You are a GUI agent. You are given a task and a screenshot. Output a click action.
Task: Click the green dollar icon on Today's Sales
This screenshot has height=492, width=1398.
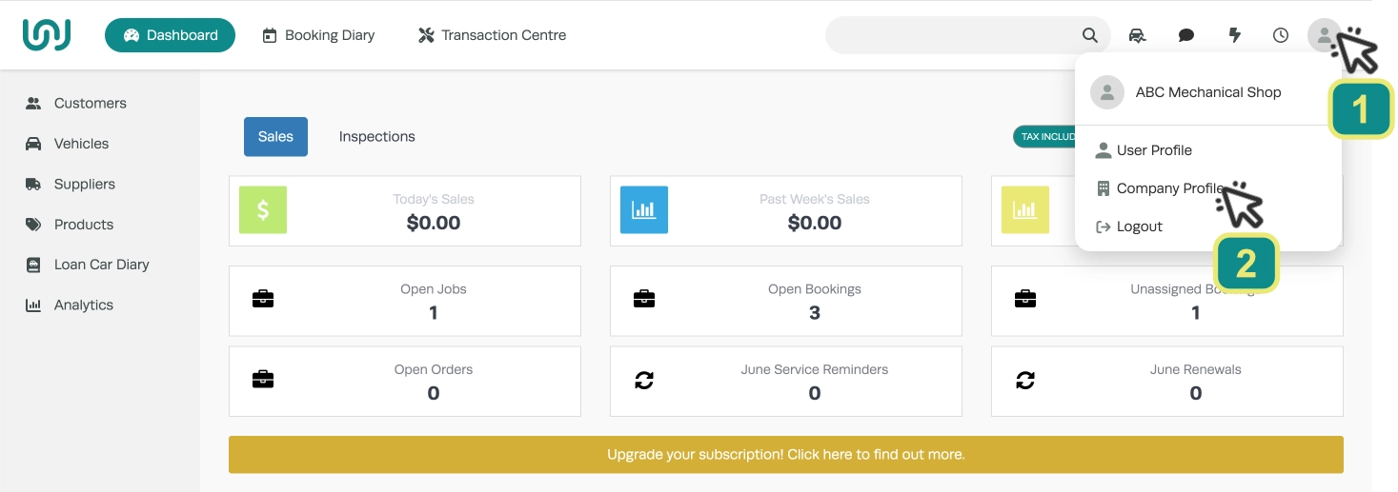263,210
